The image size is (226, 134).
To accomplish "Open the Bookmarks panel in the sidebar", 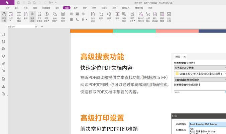I will pos(3,35).
